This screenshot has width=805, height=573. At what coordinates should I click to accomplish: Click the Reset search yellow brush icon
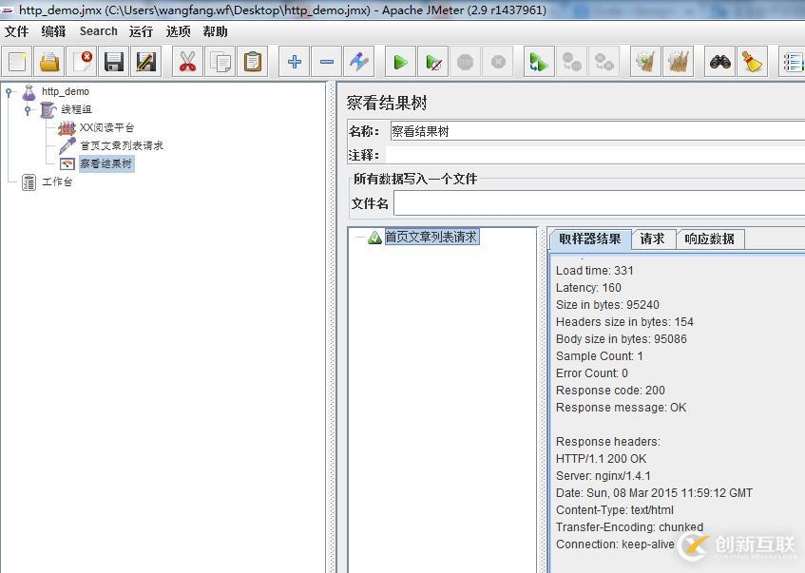click(752, 62)
